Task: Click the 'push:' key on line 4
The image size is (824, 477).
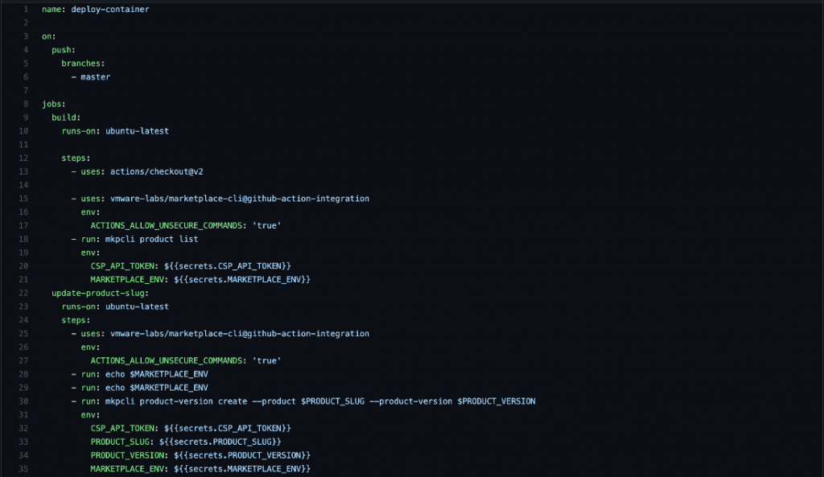Action: tap(64, 50)
